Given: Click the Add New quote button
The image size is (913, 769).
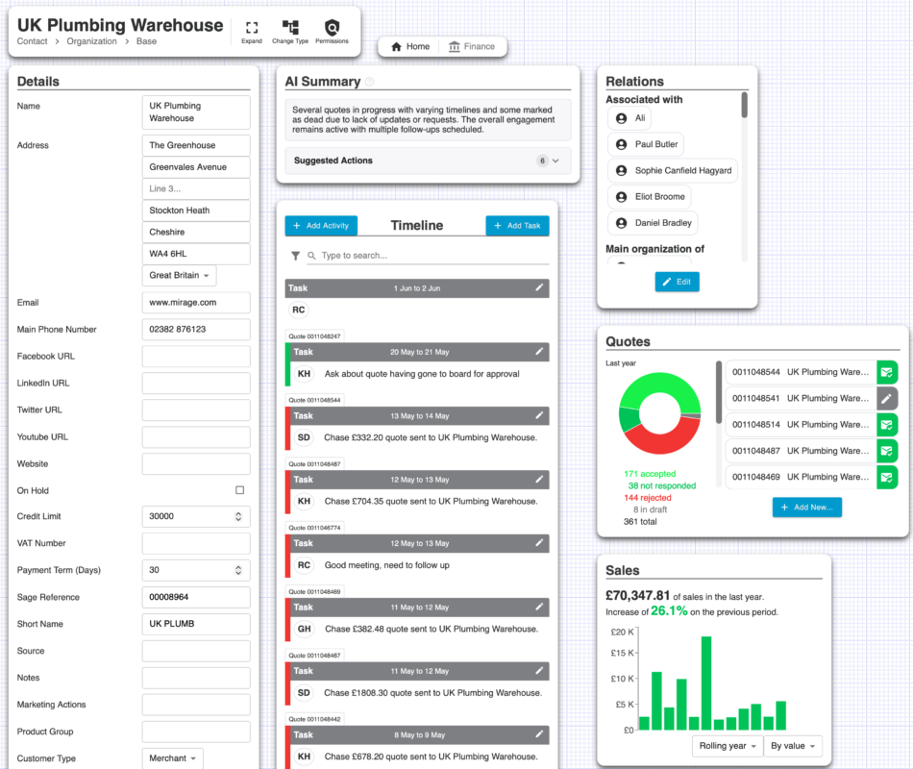Looking at the screenshot, I should pos(807,508).
